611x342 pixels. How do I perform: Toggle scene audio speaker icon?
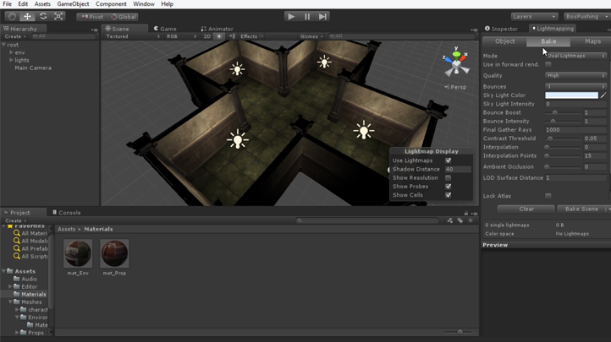coord(232,36)
